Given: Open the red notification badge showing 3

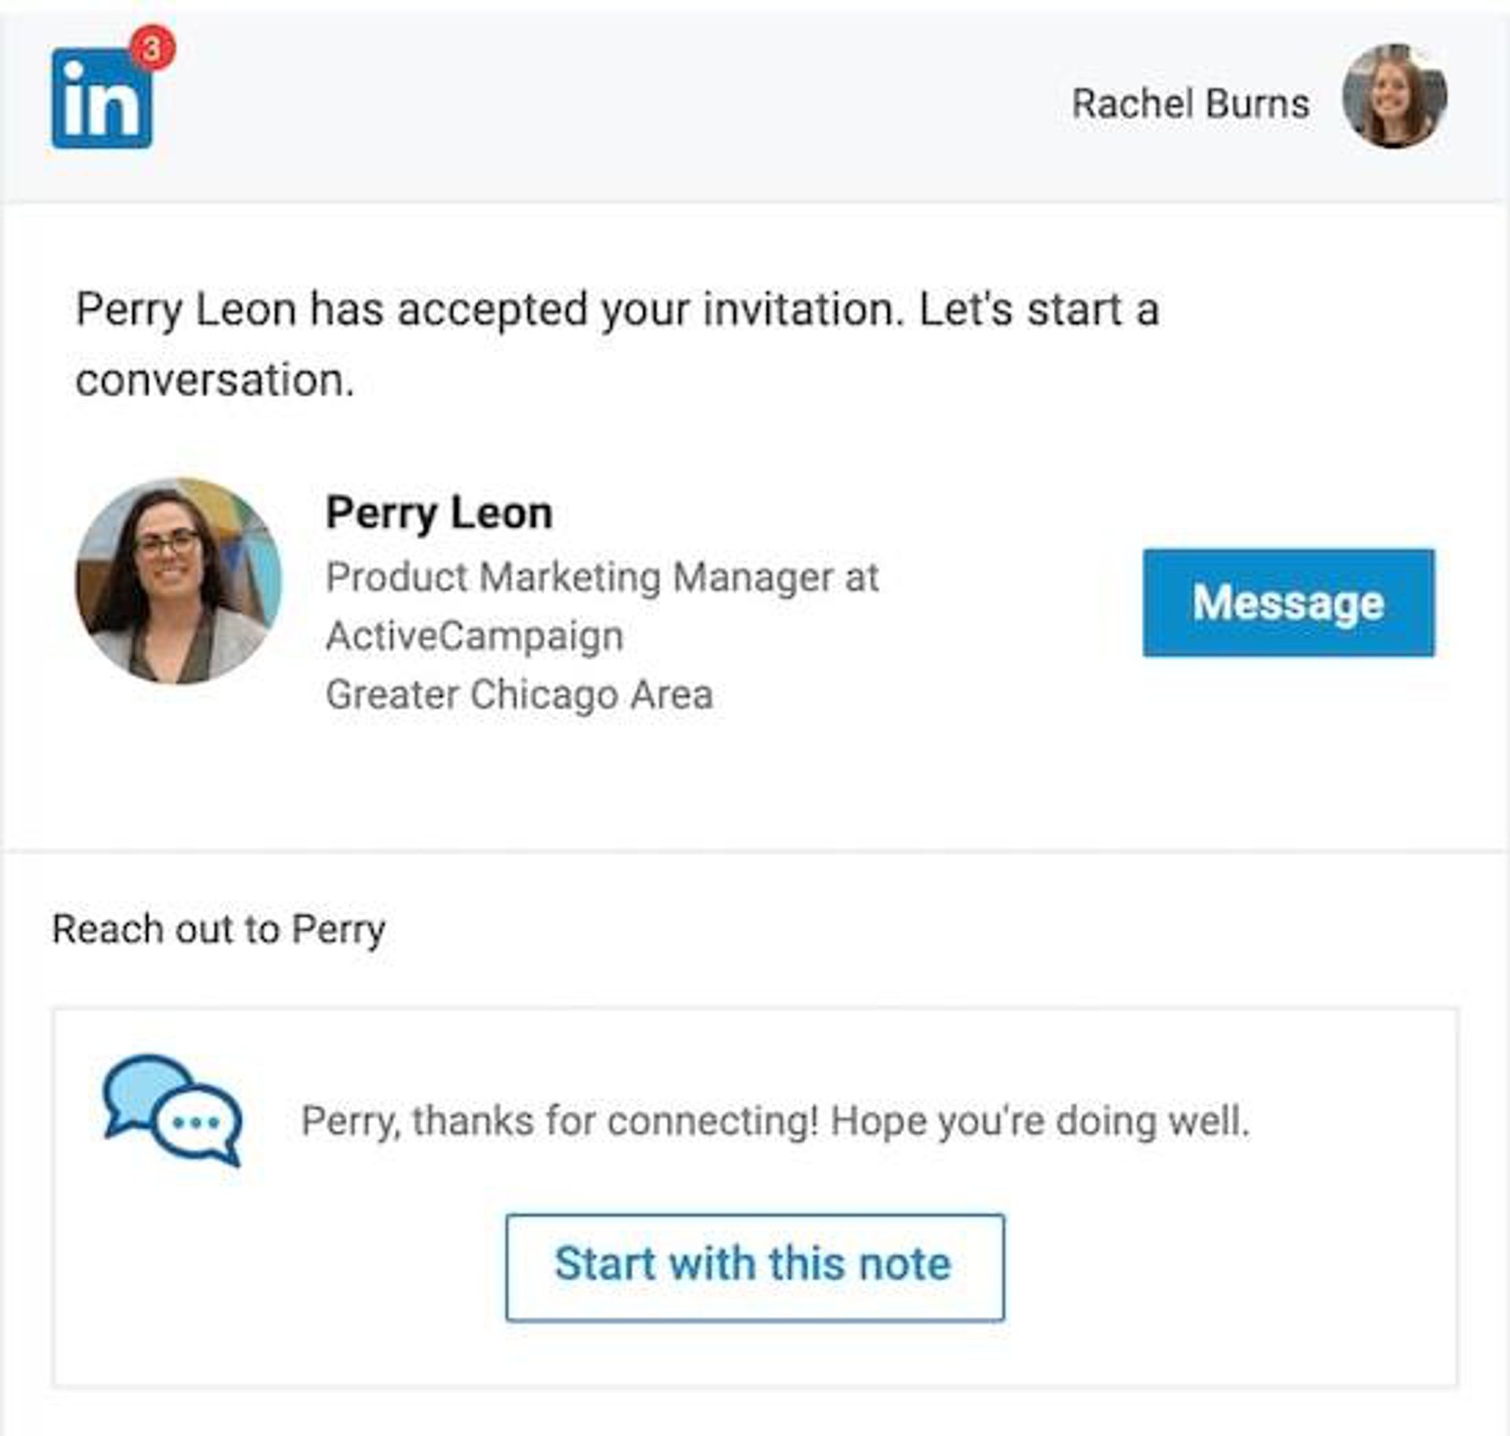Looking at the screenshot, I should pos(153,48).
